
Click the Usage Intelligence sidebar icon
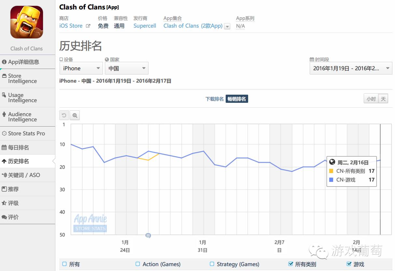(x=5, y=95)
